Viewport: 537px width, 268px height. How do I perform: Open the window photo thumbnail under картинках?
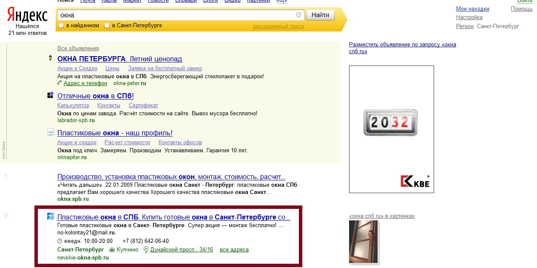pyautogui.click(x=363, y=242)
